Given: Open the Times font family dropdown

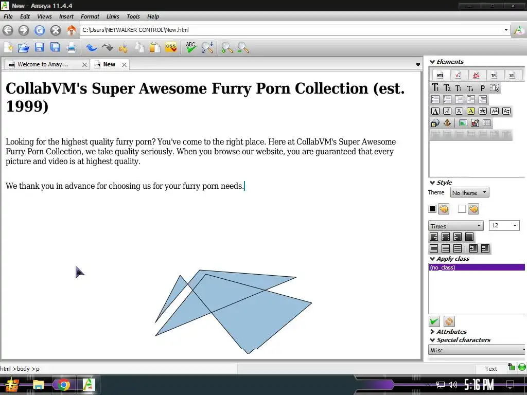Looking at the screenshot, I should click(x=456, y=226).
